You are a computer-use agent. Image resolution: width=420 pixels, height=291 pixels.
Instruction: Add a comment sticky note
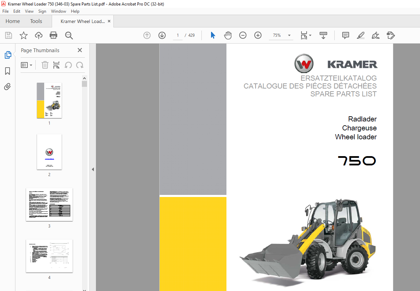pyautogui.click(x=346, y=35)
